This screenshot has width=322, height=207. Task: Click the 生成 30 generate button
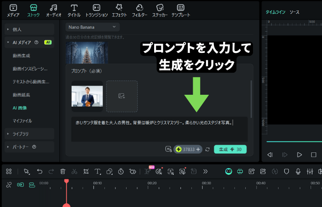tap(230, 149)
